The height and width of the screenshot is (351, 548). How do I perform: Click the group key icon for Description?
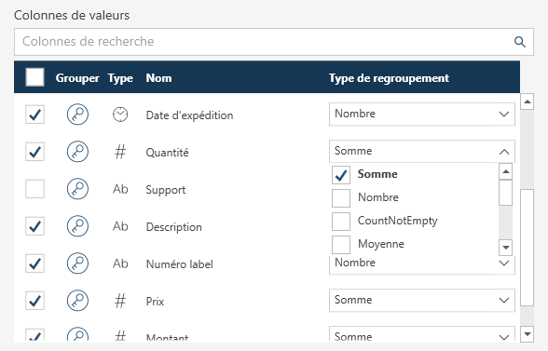click(x=77, y=226)
